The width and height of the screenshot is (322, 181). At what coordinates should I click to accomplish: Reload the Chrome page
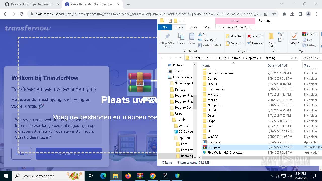click(x=22, y=14)
